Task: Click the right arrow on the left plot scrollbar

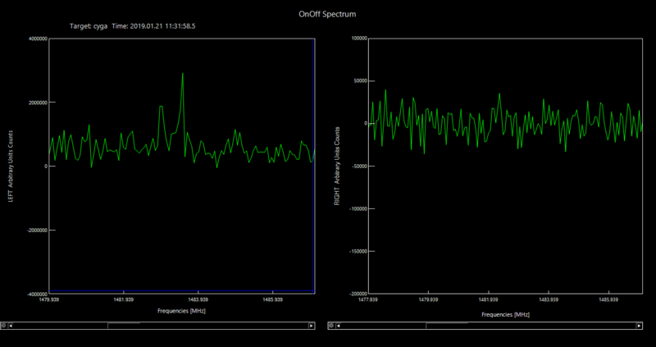Action: [x=311, y=326]
